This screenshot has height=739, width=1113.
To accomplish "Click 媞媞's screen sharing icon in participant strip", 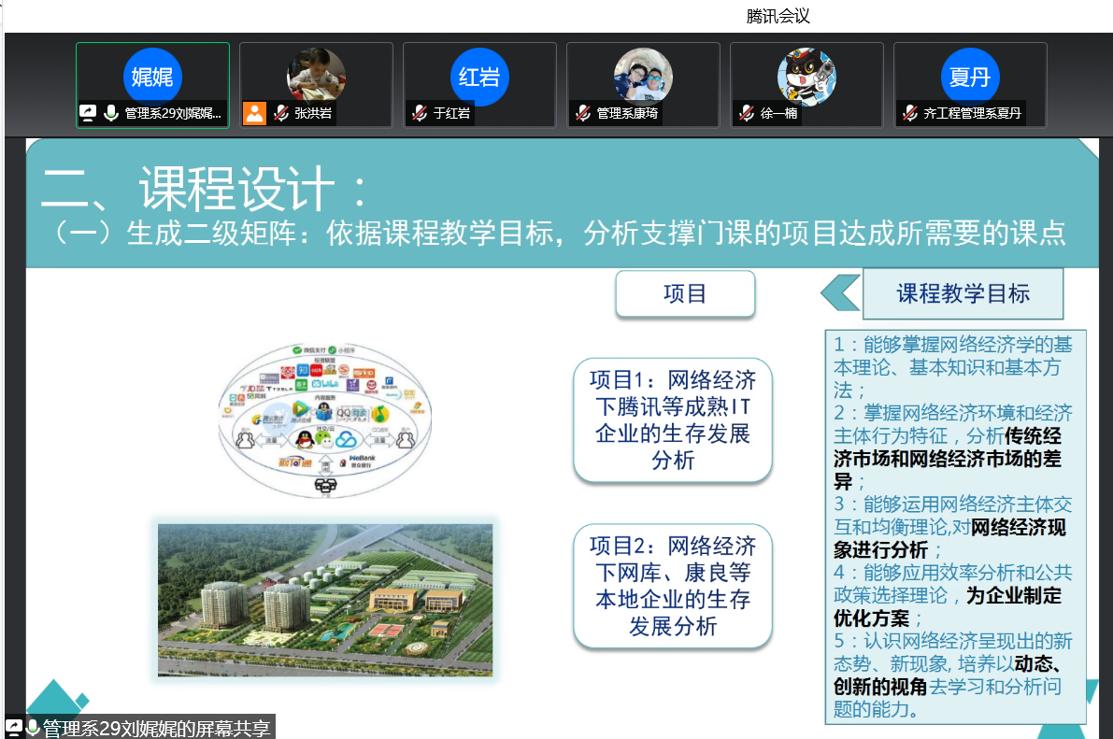I will (x=89, y=113).
